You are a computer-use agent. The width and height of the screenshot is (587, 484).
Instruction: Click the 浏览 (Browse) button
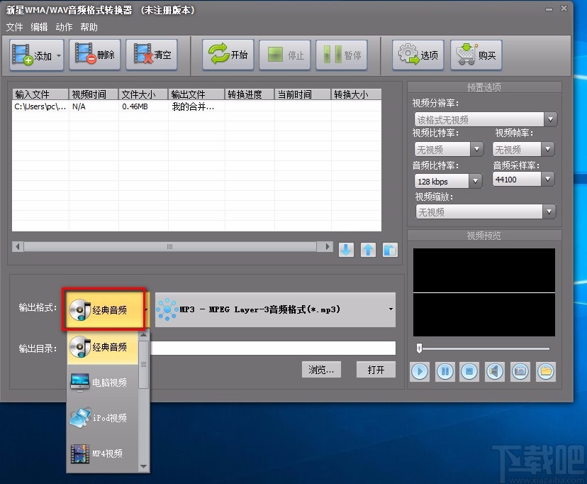pos(321,369)
